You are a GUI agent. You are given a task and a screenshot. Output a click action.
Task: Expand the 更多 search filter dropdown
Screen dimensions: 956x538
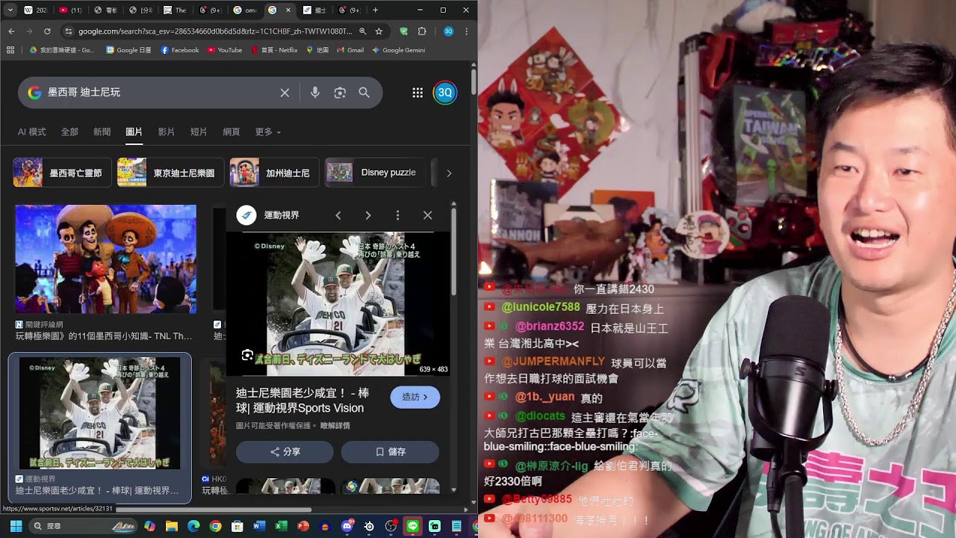pos(268,132)
